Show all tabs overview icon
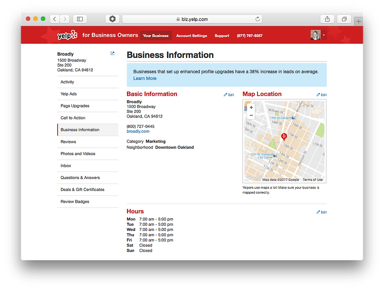Screen dimensions: 384x290 point(344,19)
